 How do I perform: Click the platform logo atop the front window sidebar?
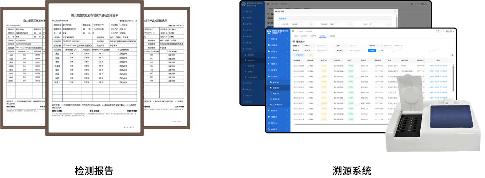pos(269,31)
